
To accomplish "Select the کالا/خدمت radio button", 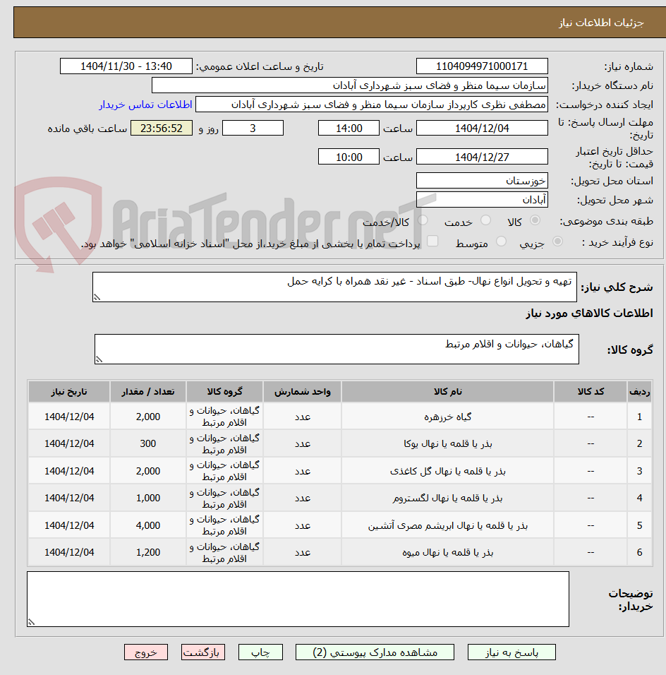I will (423, 220).
